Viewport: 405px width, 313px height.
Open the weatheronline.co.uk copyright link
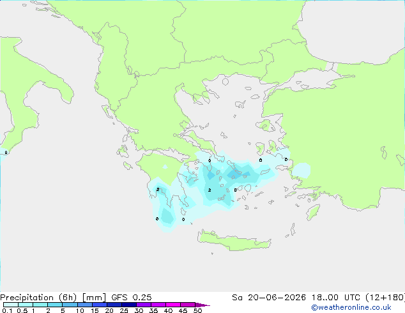[351, 308]
